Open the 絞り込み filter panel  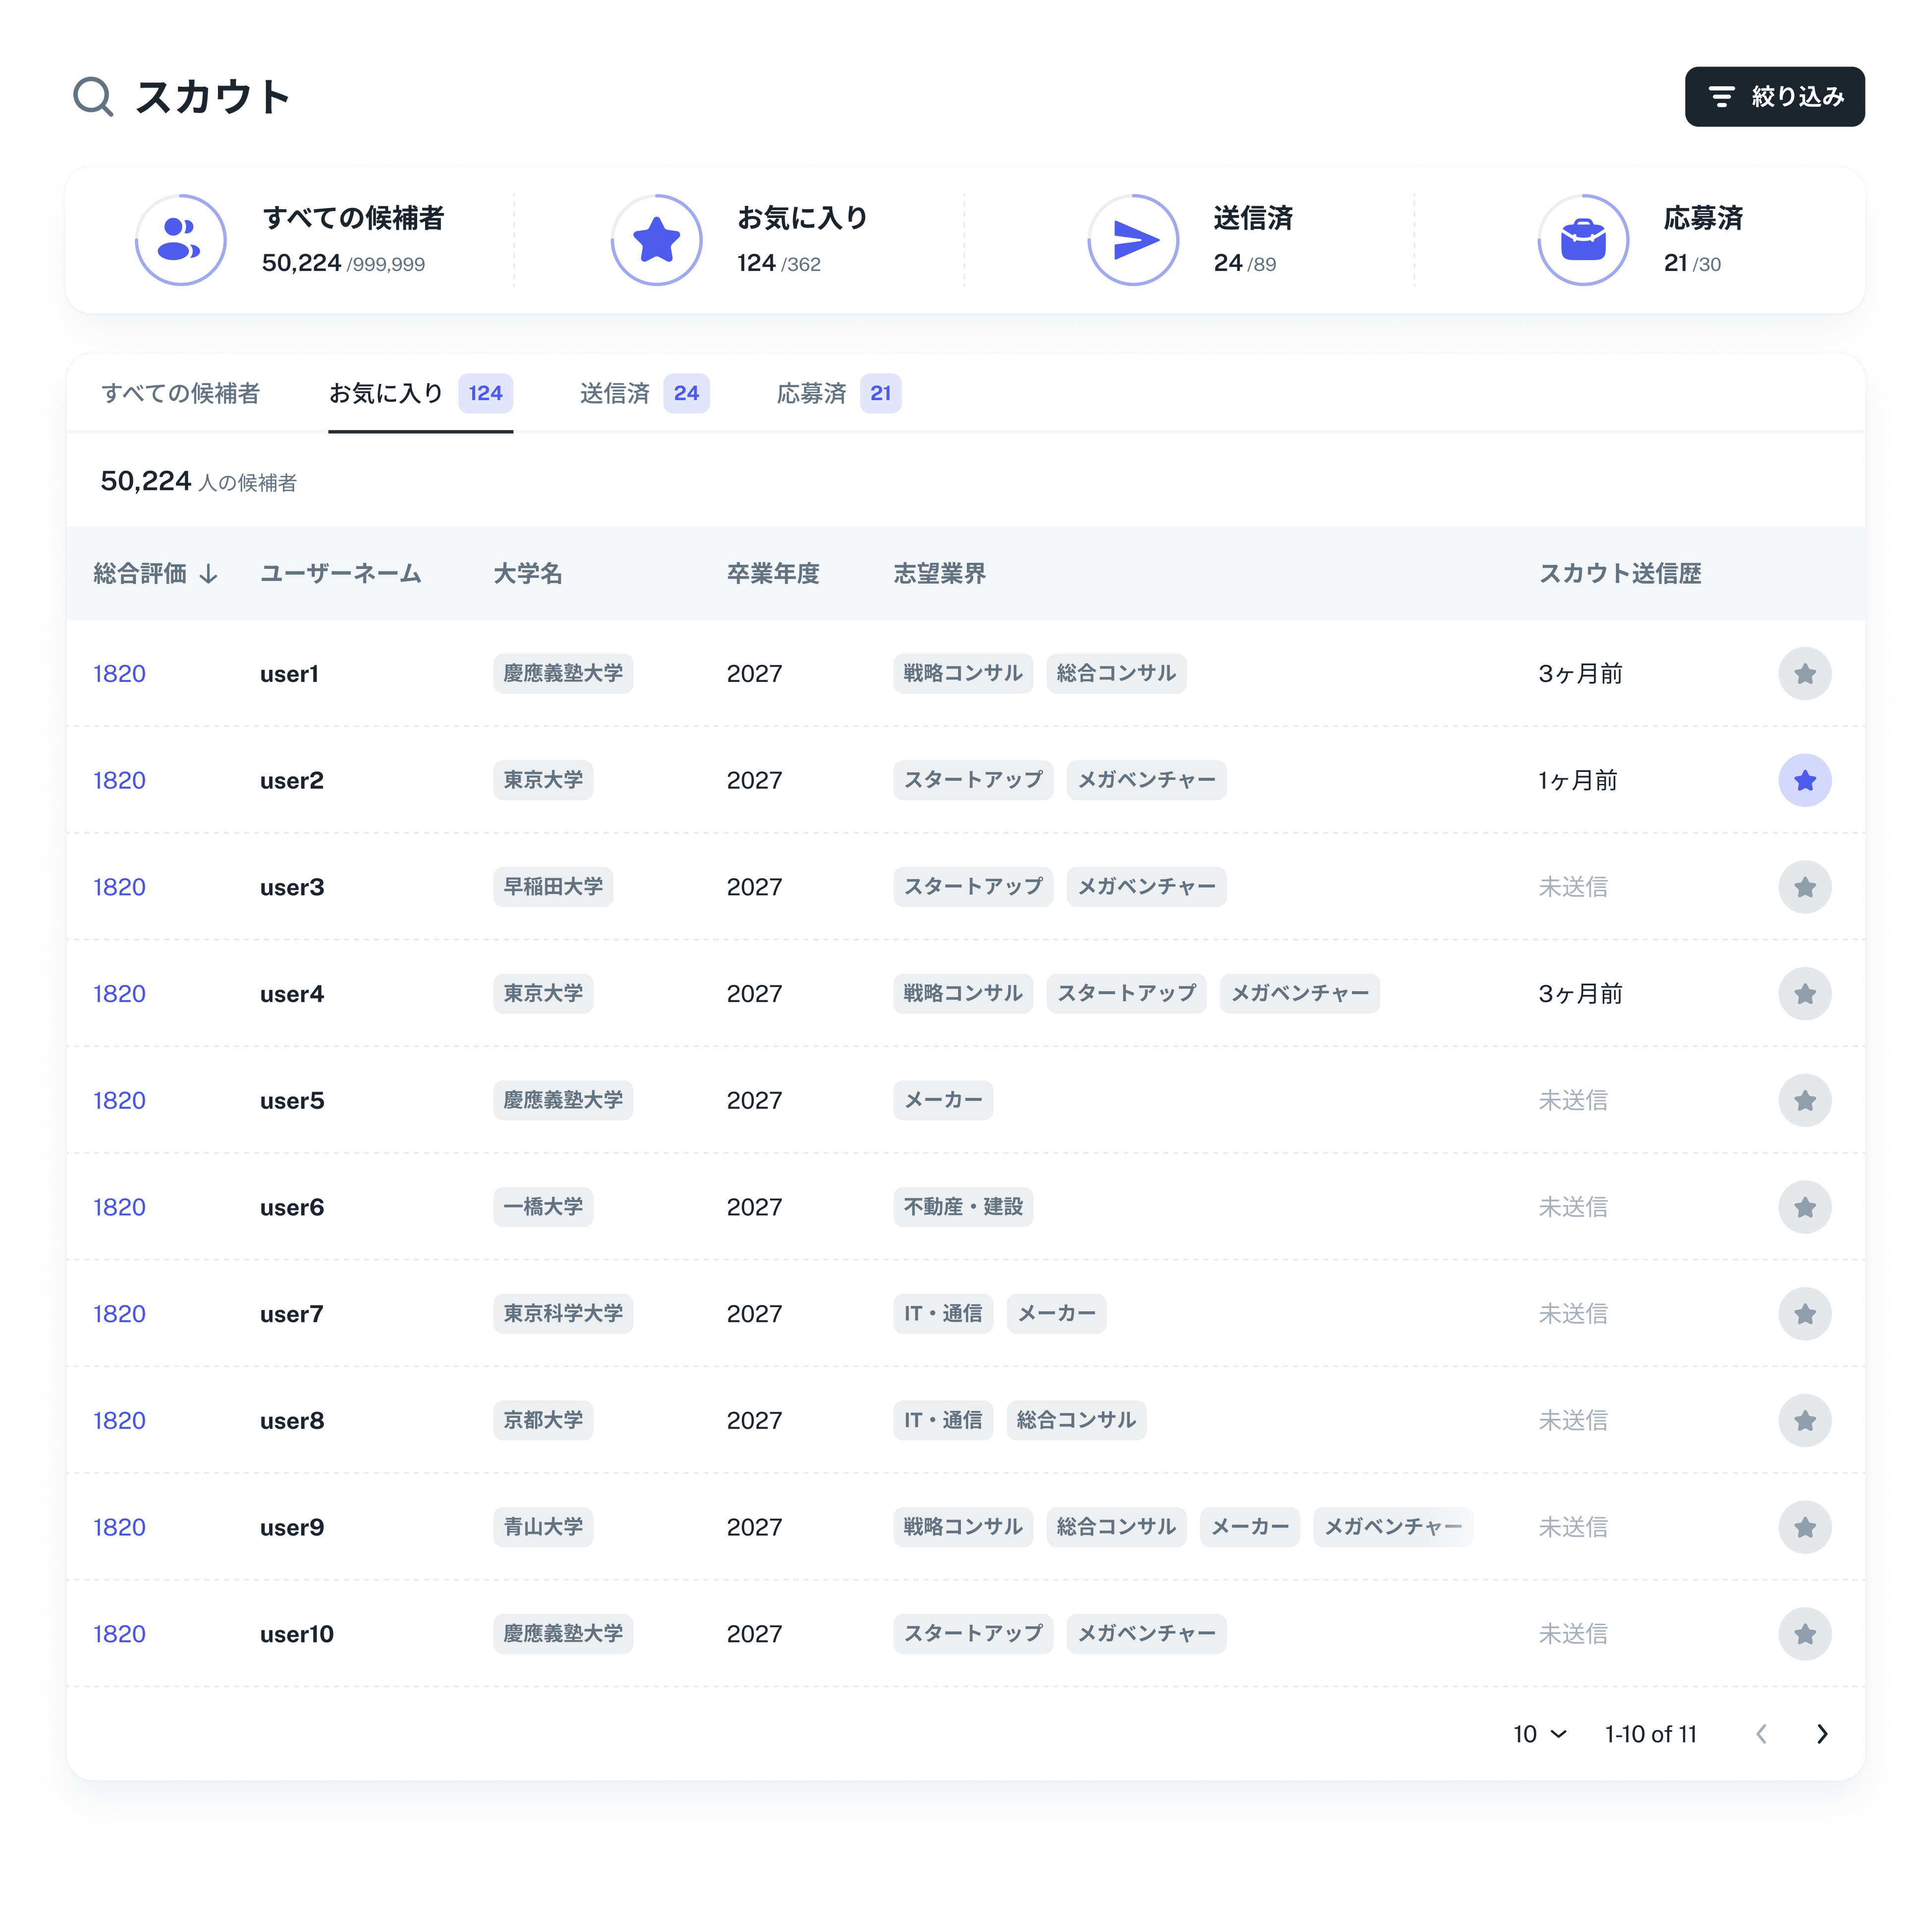[1774, 97]
